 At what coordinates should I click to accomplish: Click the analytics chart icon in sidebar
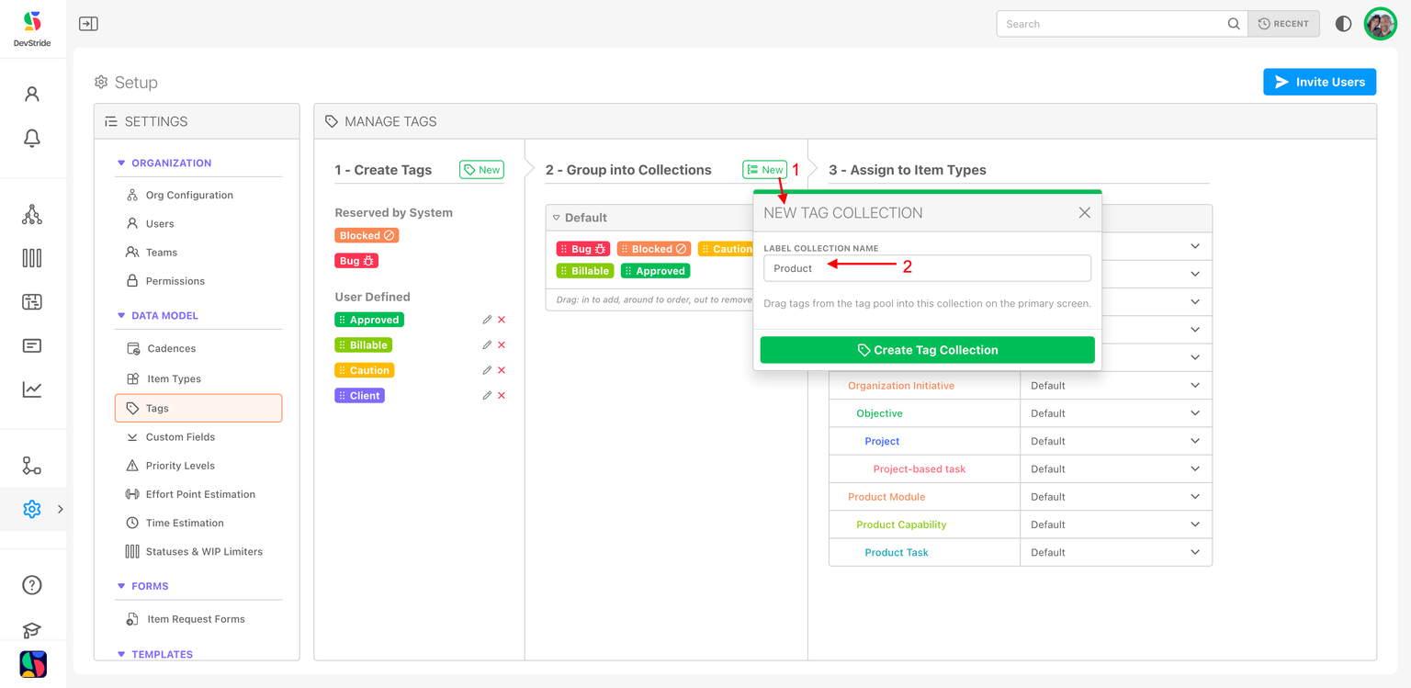[32, 389]
